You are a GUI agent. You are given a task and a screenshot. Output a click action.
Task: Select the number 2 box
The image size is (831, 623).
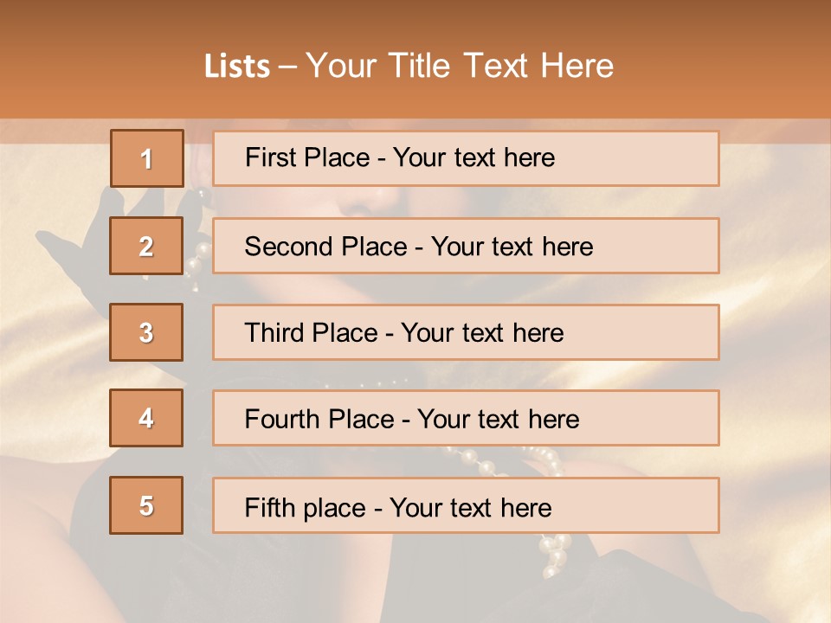tap(146, 246)
